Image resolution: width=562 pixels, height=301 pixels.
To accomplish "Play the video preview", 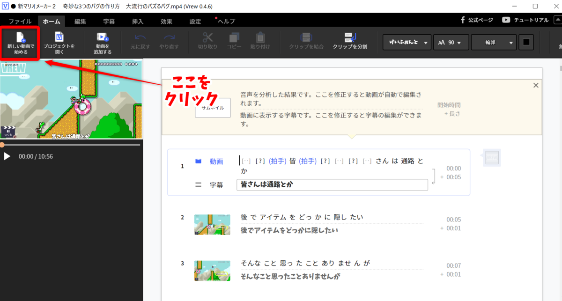I will 7,156.
